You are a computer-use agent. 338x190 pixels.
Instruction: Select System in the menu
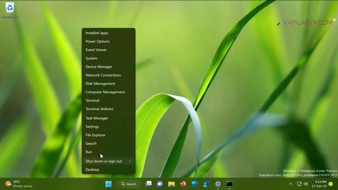(x=108, y=58)
